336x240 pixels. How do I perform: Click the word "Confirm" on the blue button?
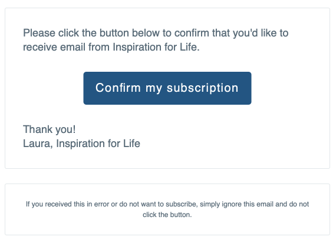(118, 88)
